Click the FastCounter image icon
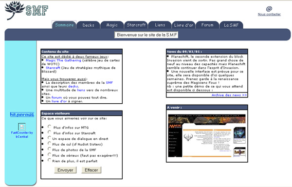This screenshot has width=292, height=187. click(22, 127)
